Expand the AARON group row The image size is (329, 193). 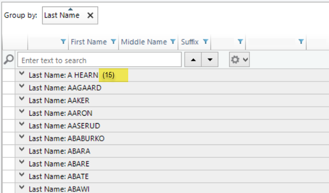[x=21, y=111]
